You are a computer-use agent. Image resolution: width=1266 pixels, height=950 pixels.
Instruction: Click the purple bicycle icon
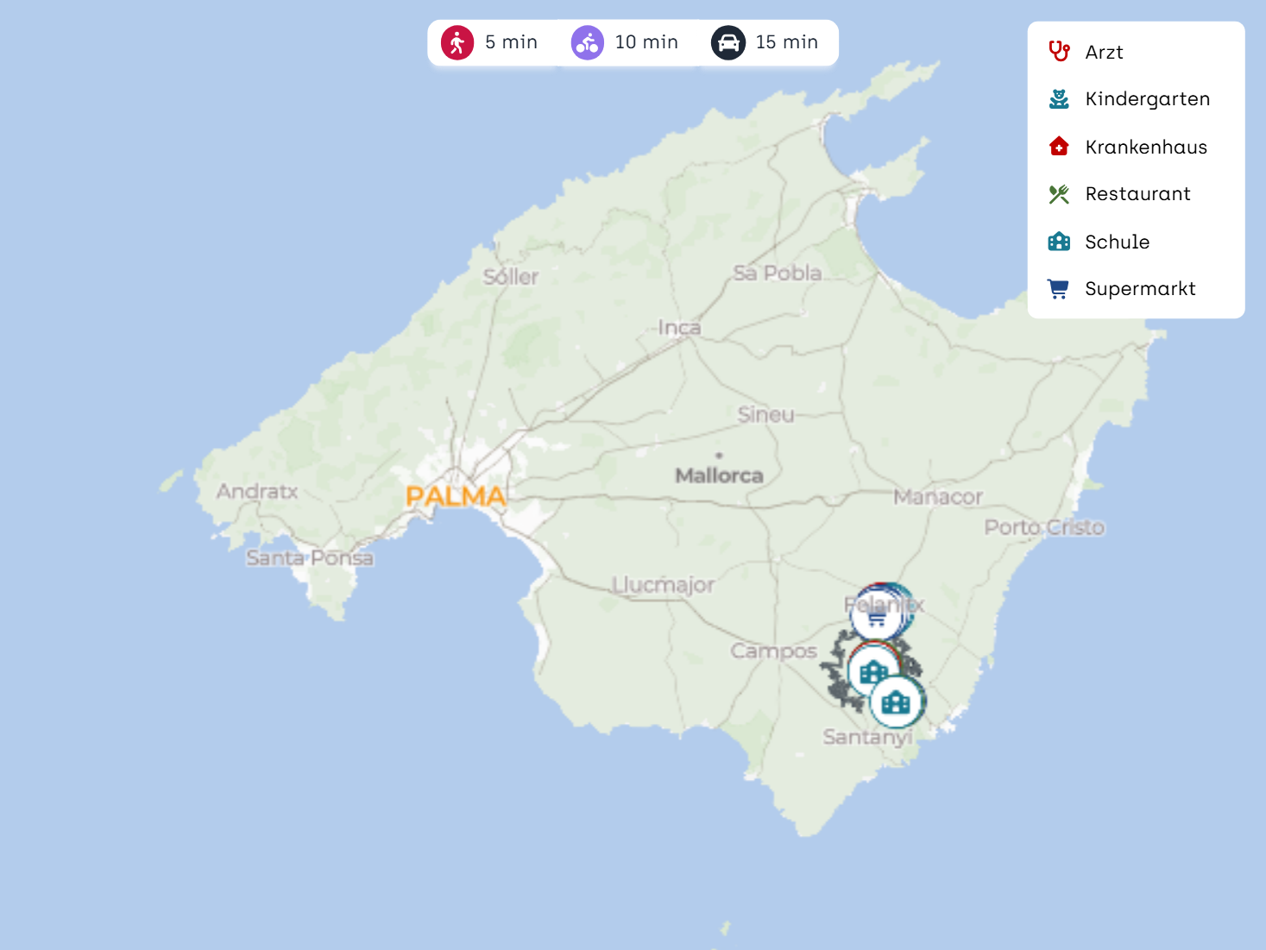(588, 42)
